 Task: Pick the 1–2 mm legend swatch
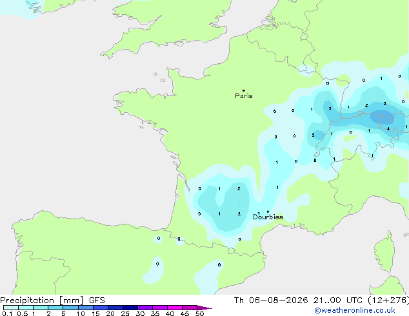[41, 308]
